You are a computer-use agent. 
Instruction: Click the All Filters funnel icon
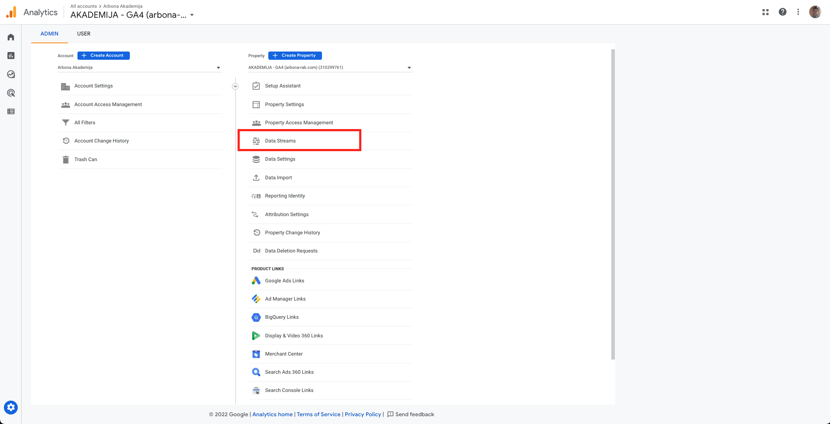[x=65, y=123]
